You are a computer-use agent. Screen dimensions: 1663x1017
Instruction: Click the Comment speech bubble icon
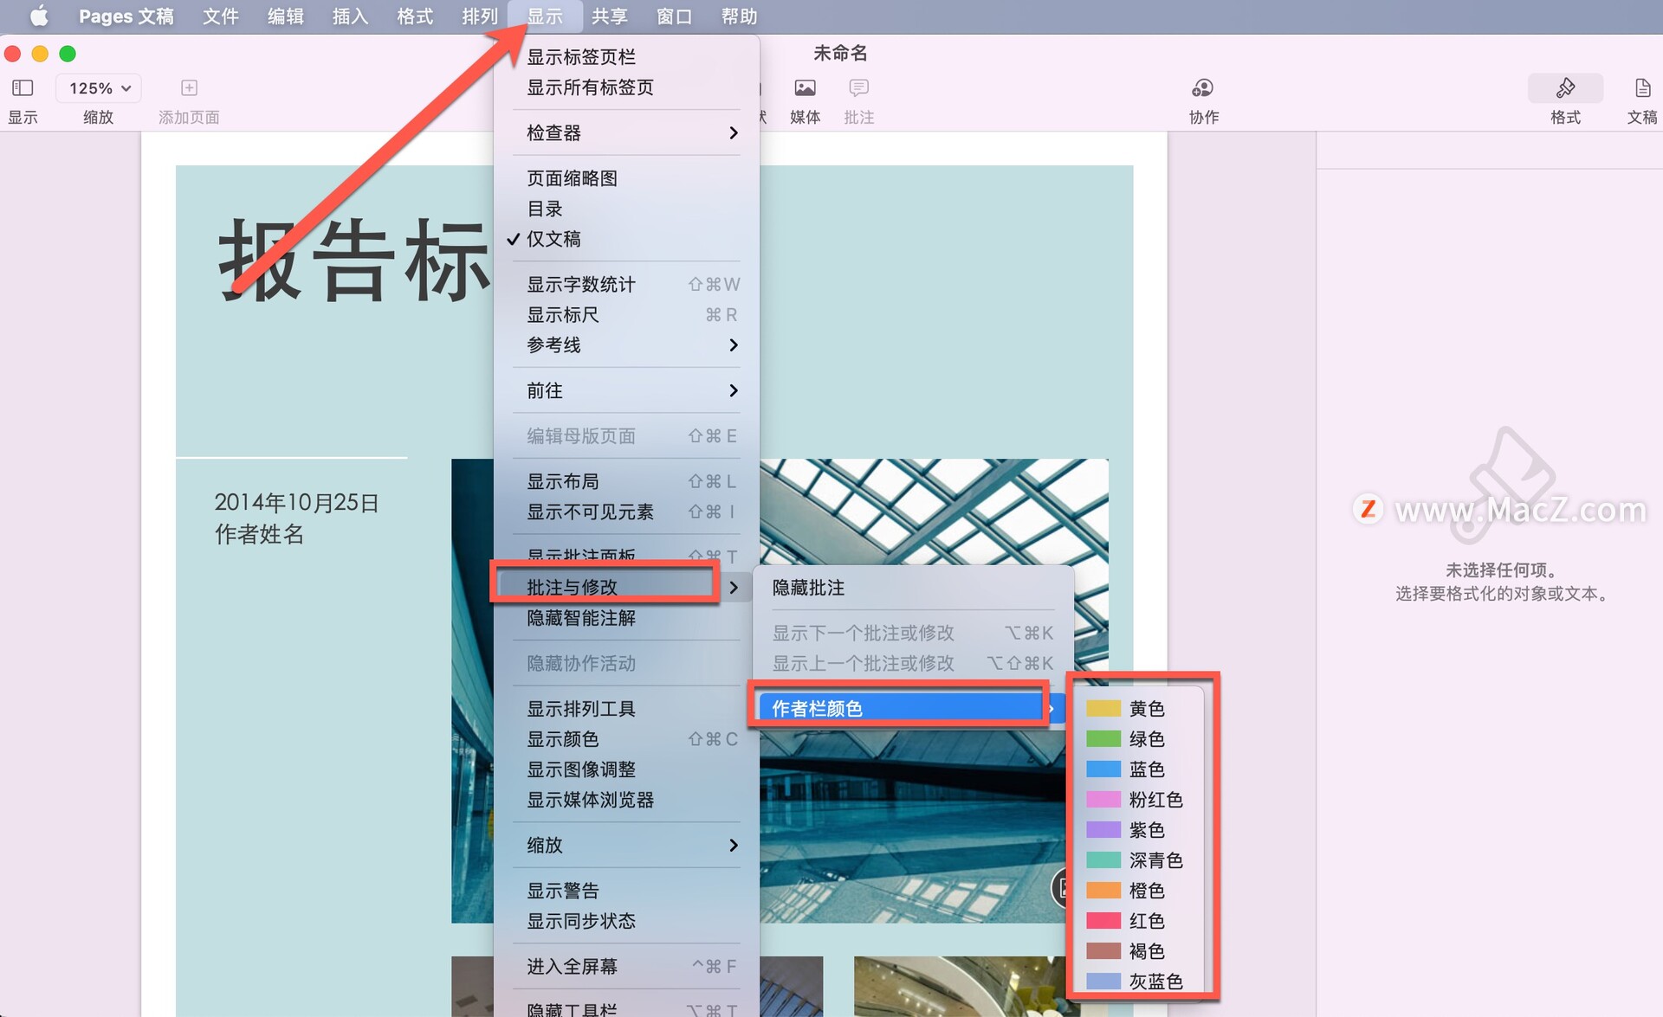point(858,87)
